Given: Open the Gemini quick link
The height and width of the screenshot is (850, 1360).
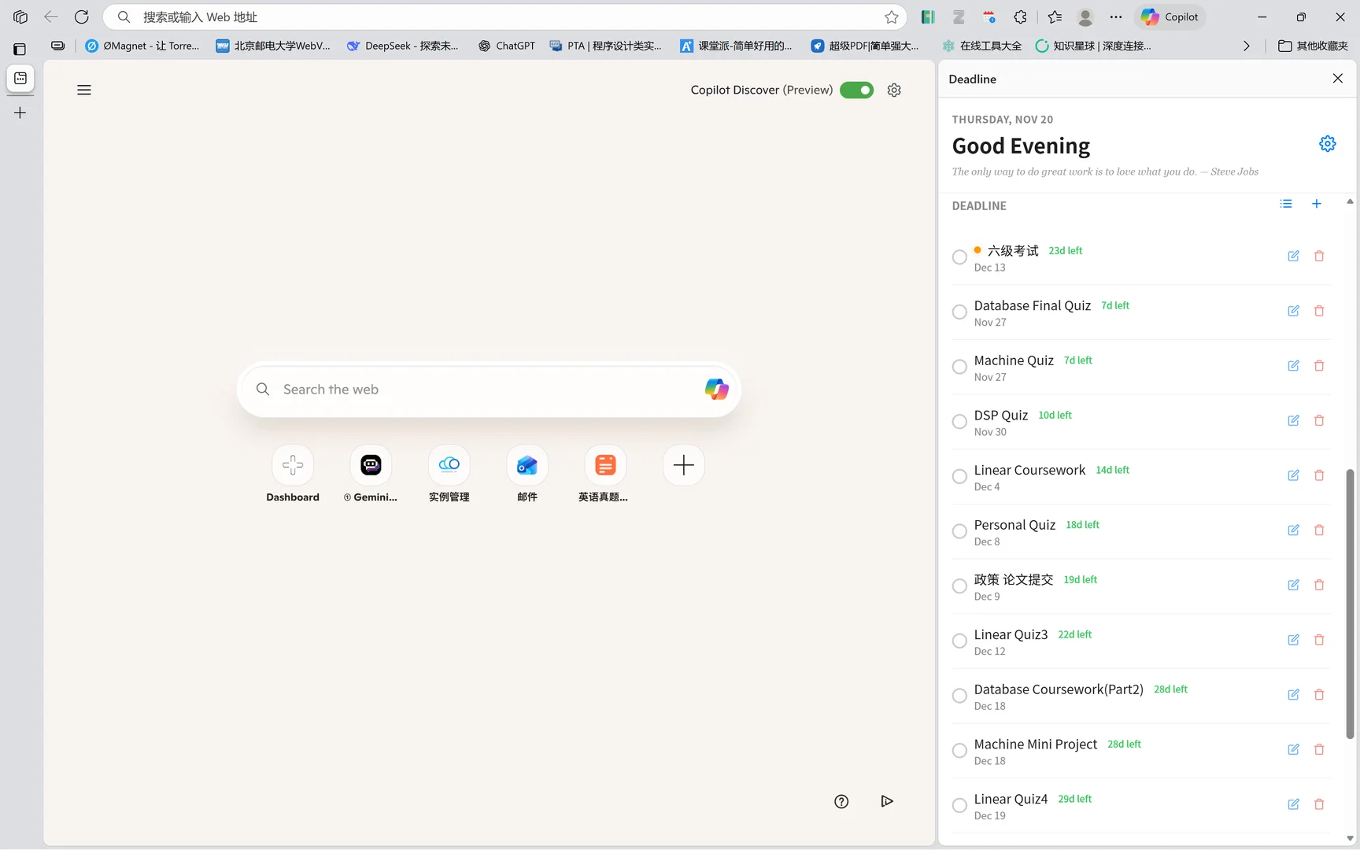Looking at the screenshot, I should pos(371,474).
